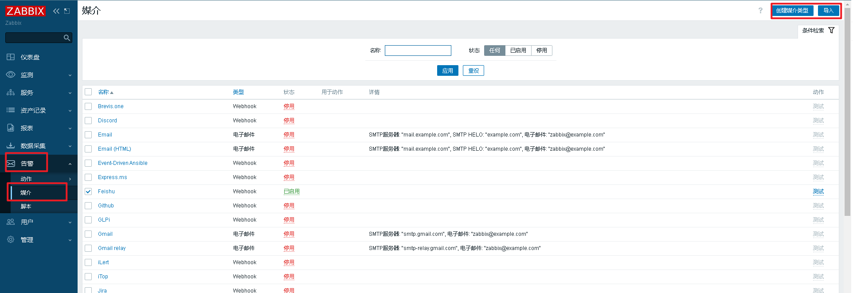
Task: Check the Github row checkbox
Action: point(88,206)
